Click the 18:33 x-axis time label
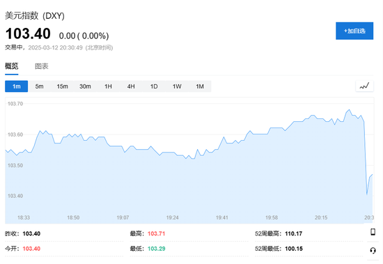The image size is (383, 264). pos(24,217)
